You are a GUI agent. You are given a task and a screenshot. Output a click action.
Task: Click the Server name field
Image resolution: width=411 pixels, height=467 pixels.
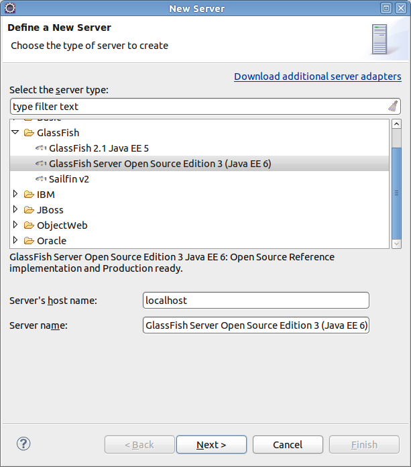click(256, 325)
